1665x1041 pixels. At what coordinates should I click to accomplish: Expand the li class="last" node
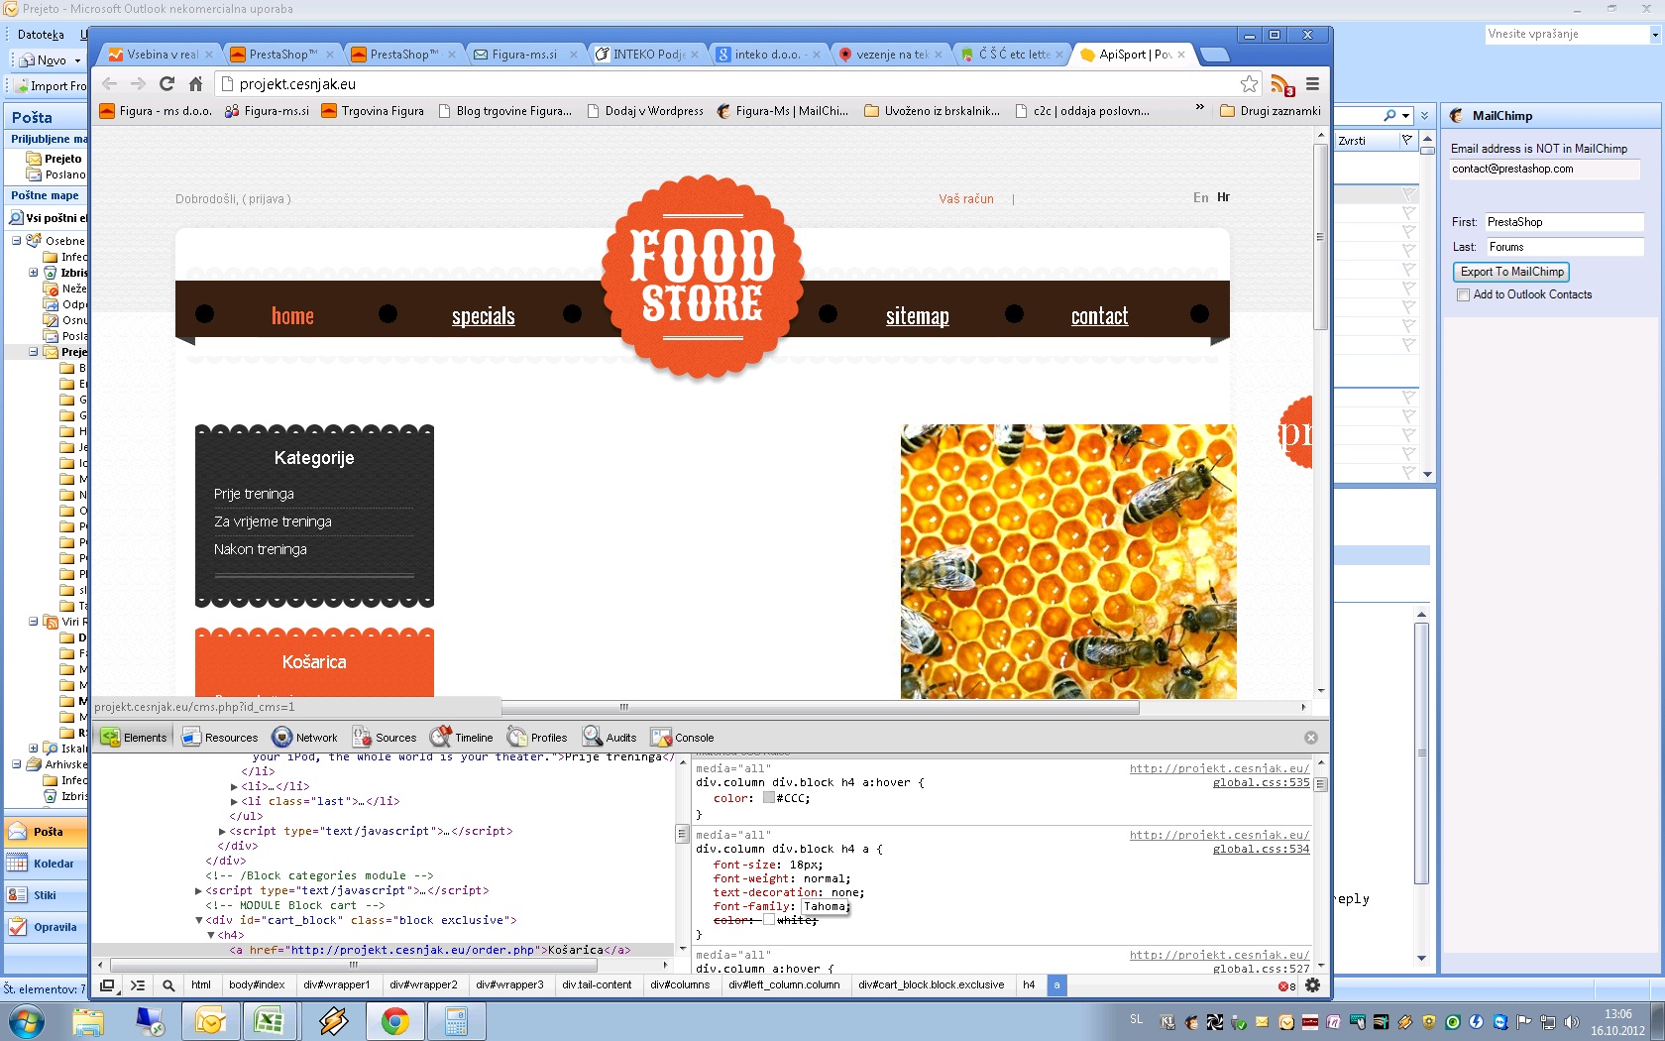pyautogui.click(x=235, y=801)
